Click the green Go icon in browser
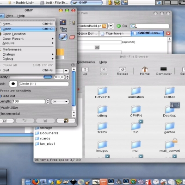This screenshot has width=185, height=185. click(118, 26)
